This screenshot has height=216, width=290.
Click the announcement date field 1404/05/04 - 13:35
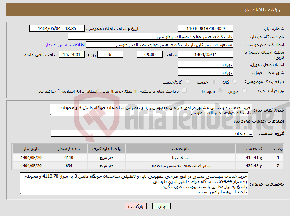[x=57, y=28]
